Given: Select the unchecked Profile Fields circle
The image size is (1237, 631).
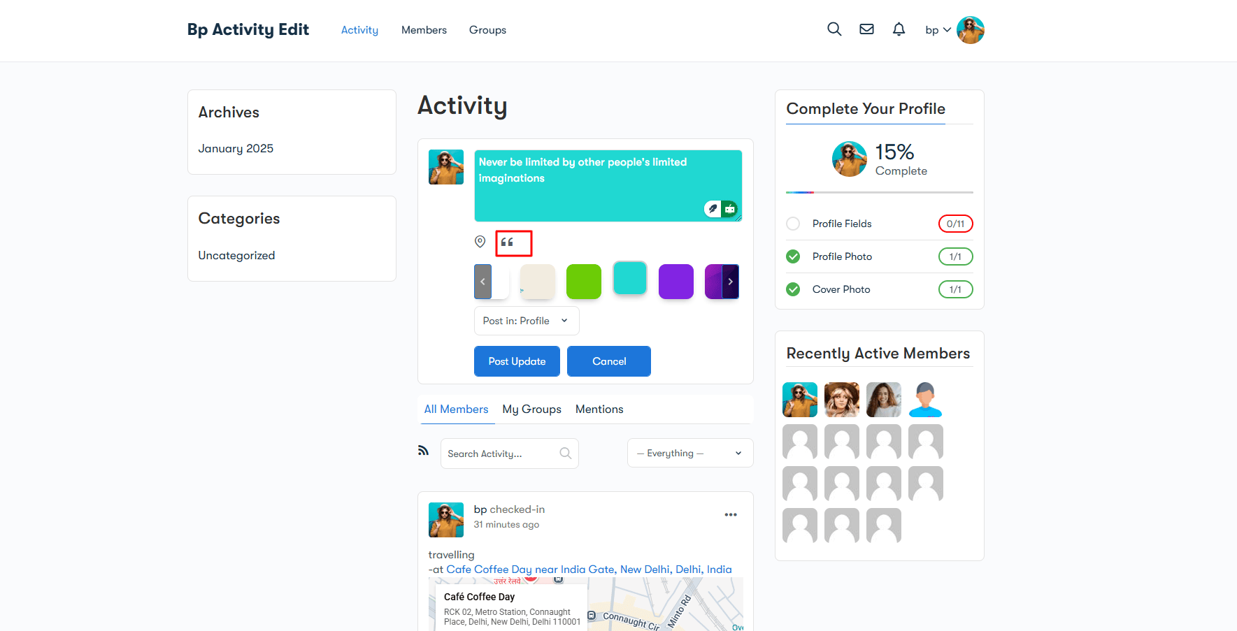Looking at the screenshot, I should 793,224.
